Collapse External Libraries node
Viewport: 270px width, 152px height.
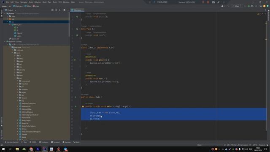tap(5, 41)
